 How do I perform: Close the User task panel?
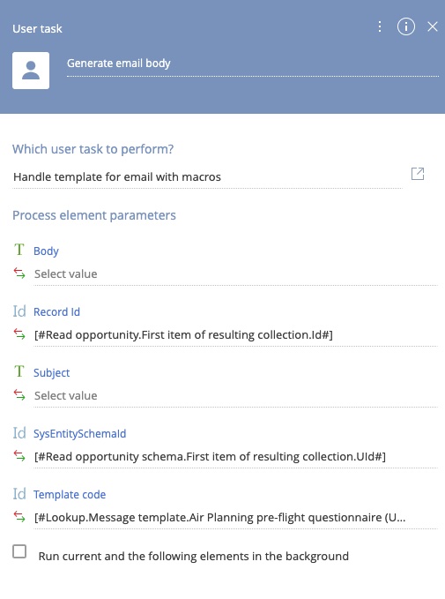[x=433, y=26]
